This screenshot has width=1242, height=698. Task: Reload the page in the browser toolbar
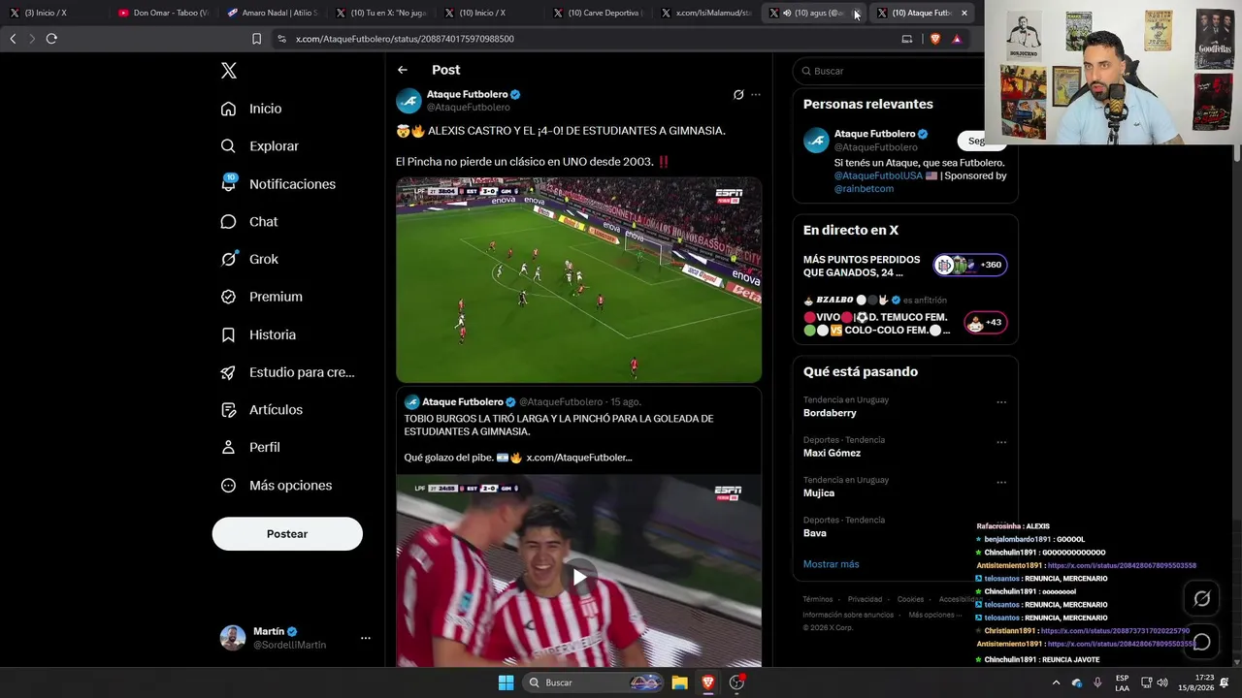[51, 39]
